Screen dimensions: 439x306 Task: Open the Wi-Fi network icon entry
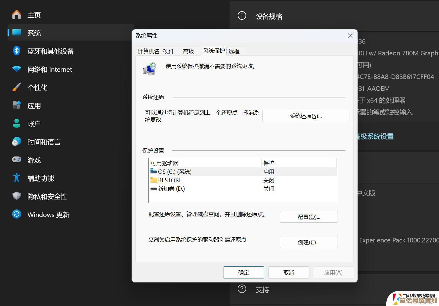point(17,69)
